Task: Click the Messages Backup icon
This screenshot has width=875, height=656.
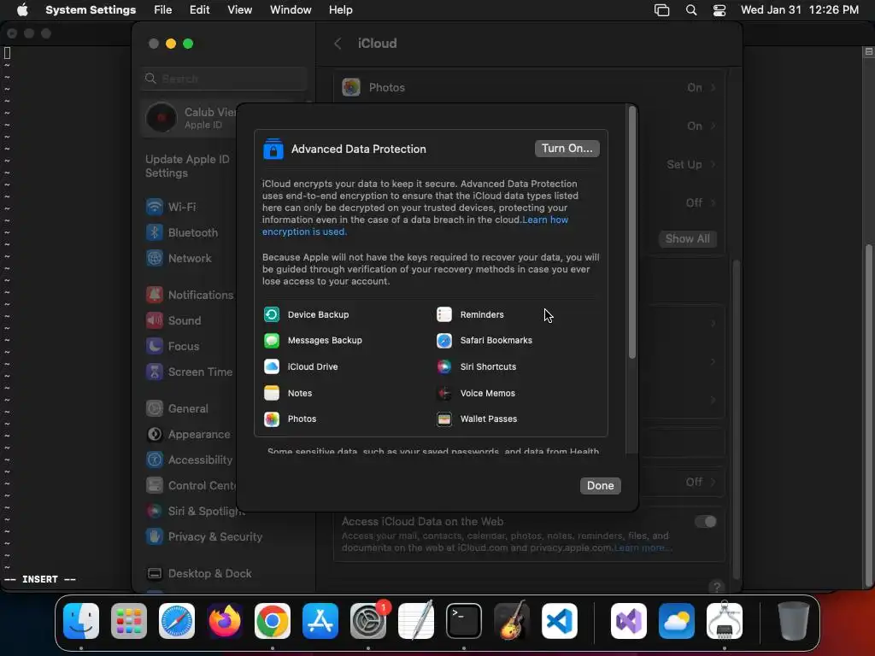Action: coord(272,340)
